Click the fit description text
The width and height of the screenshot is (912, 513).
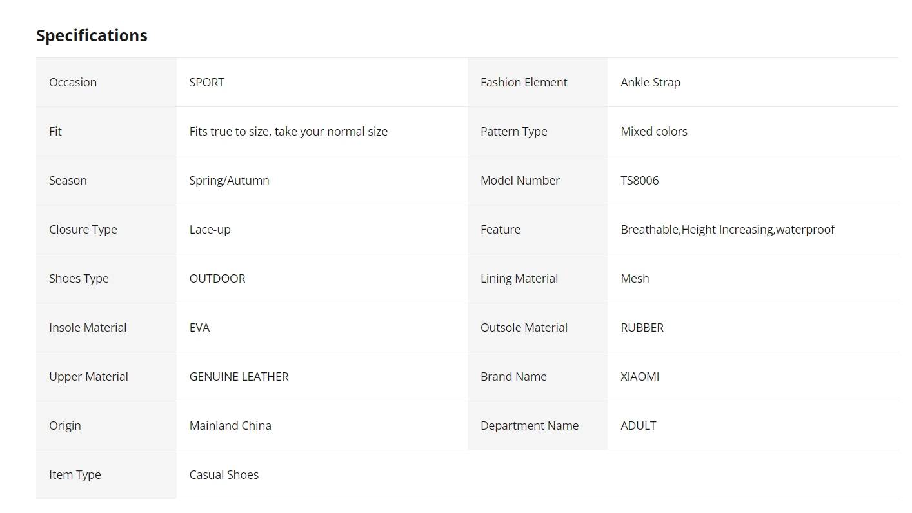click(288, 132)
